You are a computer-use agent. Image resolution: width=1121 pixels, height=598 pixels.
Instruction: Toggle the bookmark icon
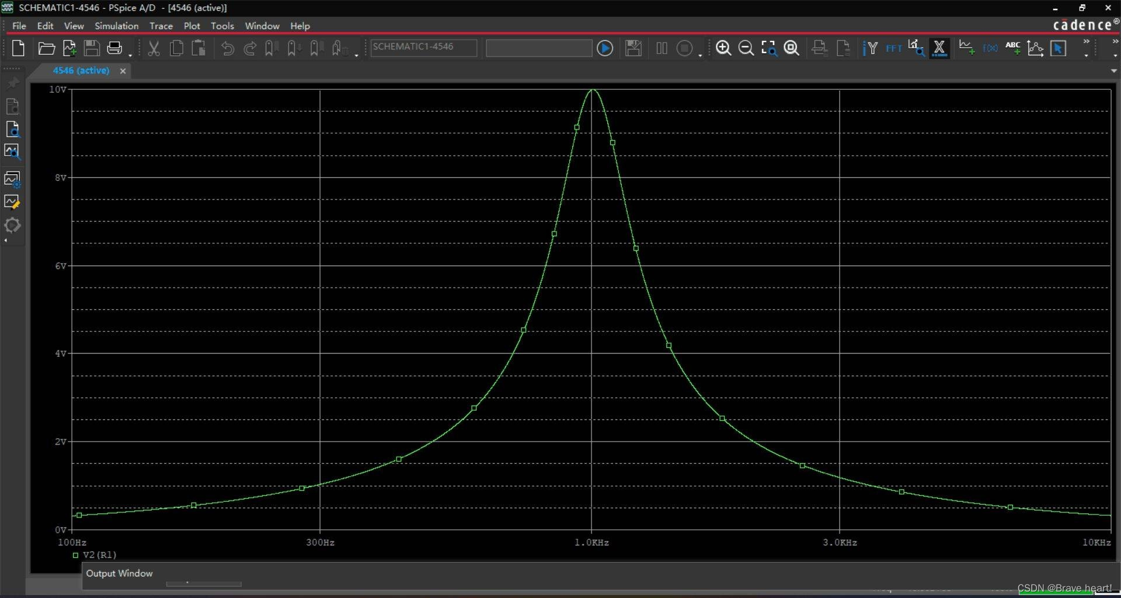click(x=271, y=48)
